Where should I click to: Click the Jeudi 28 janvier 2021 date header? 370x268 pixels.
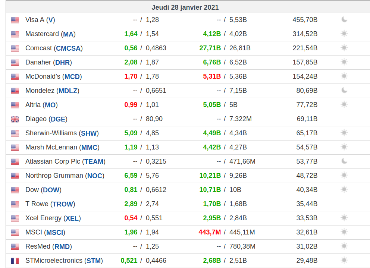coord(185,7)
